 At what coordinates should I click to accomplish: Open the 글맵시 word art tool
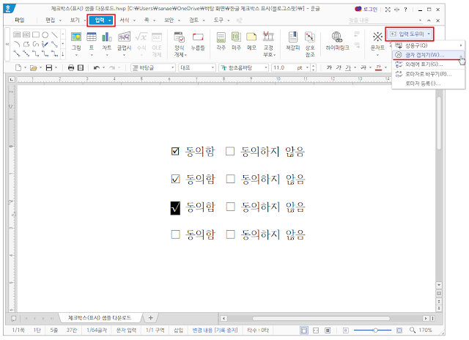pos(124,37)
